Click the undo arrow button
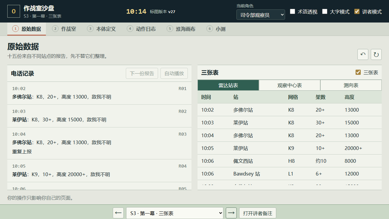 [363, 54]
